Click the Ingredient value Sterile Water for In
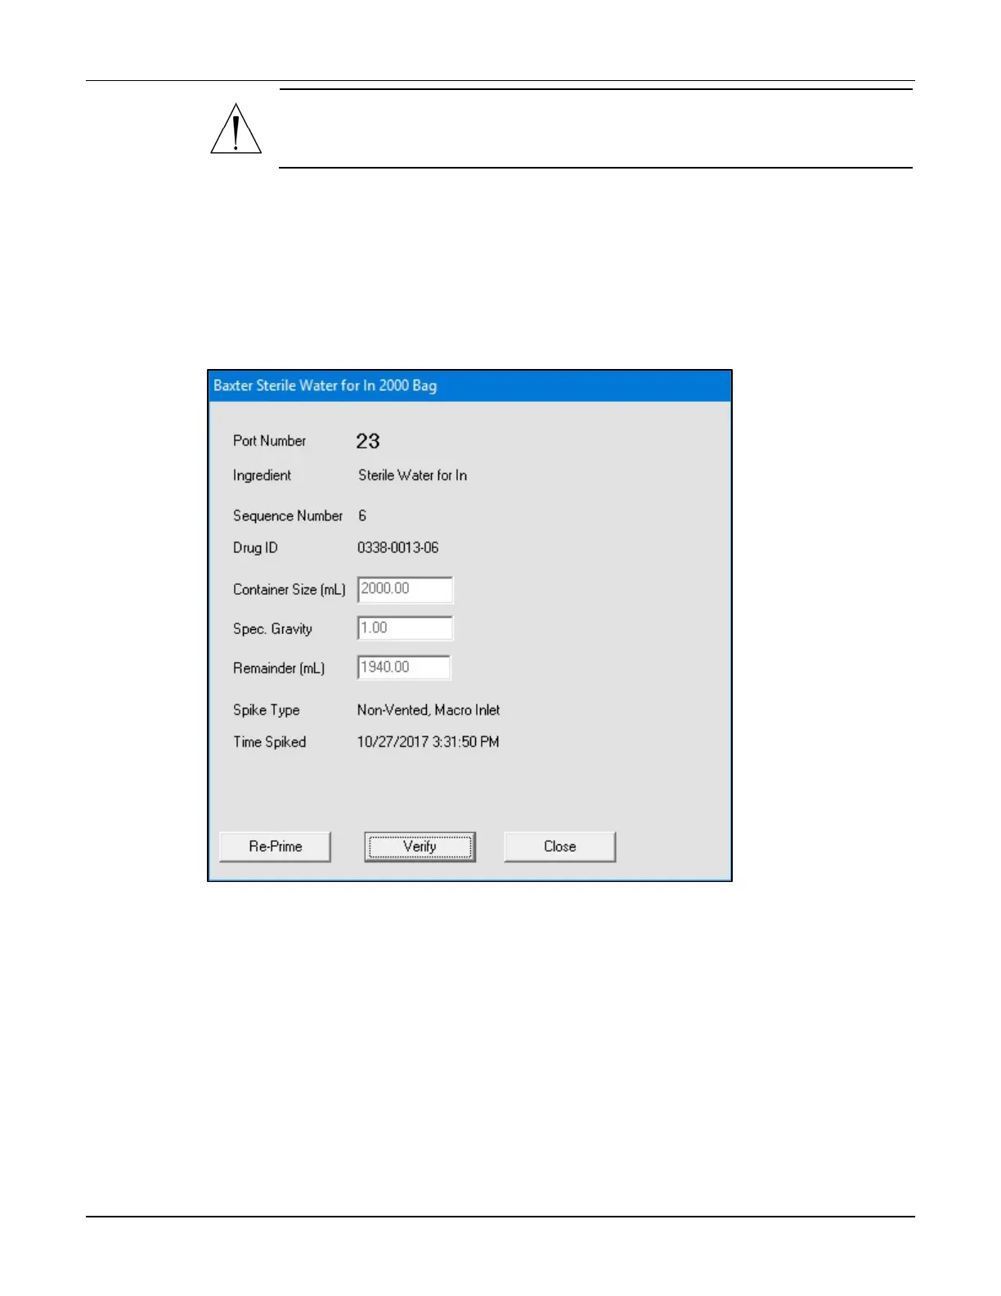The image size is (1001, 1296). point(412,475)
